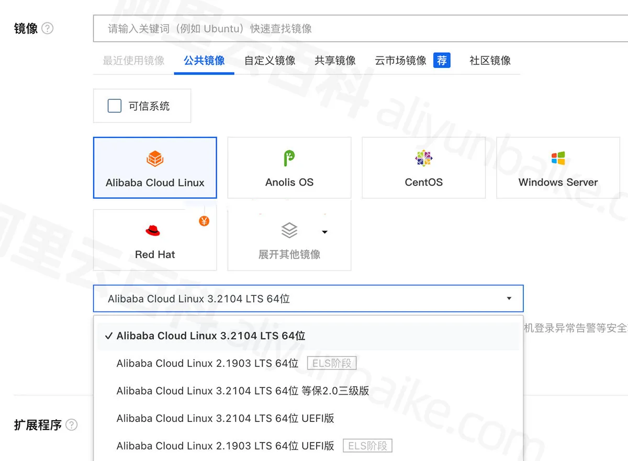The image size is (628, 461).
Task: Click the help icon beside 镜像 label
Action: 47,29
